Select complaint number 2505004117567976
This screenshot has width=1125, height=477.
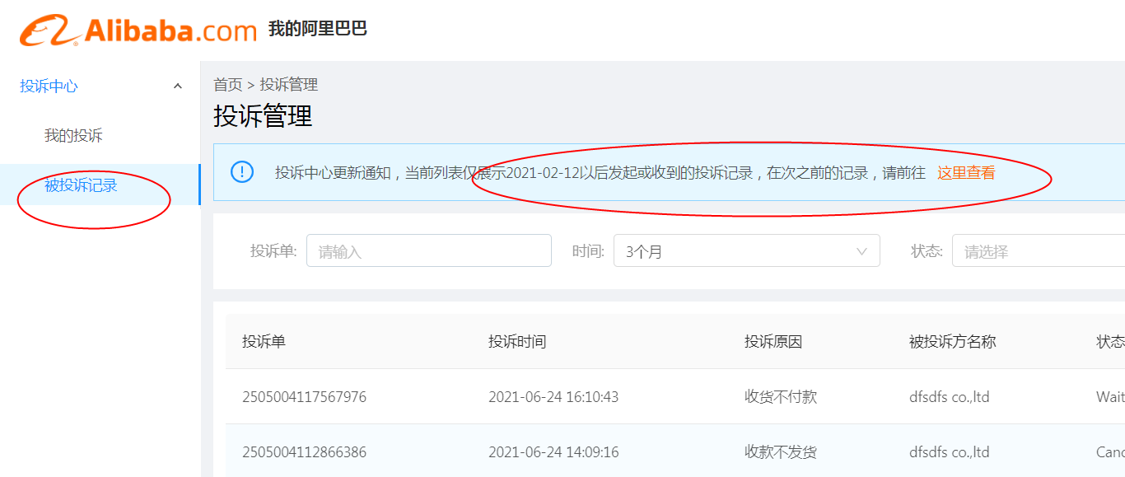(304, 397)
